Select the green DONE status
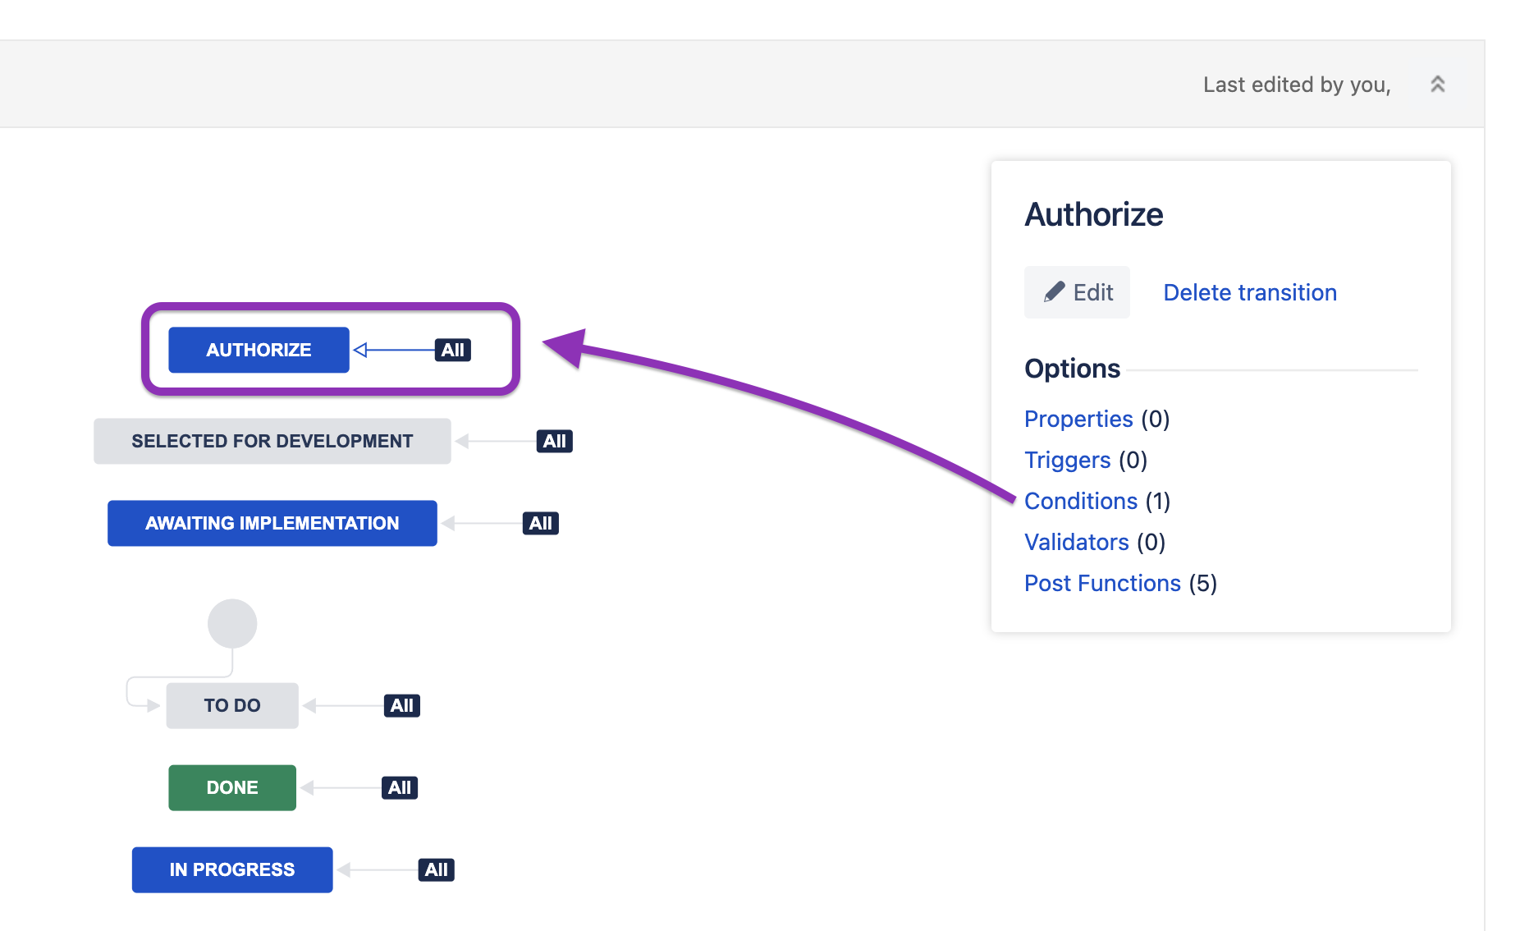Image resolution: width=1520 pixels, height=931 pixels. click(232, 787)
